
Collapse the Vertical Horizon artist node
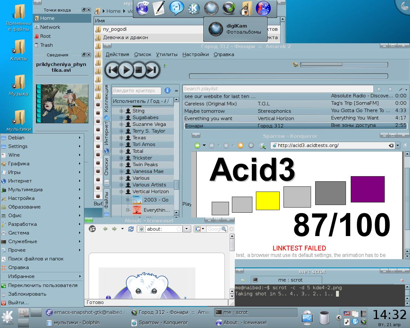121,192
